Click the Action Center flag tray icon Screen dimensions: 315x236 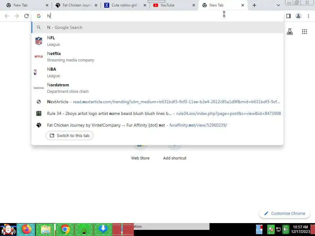tap(271, 229)
